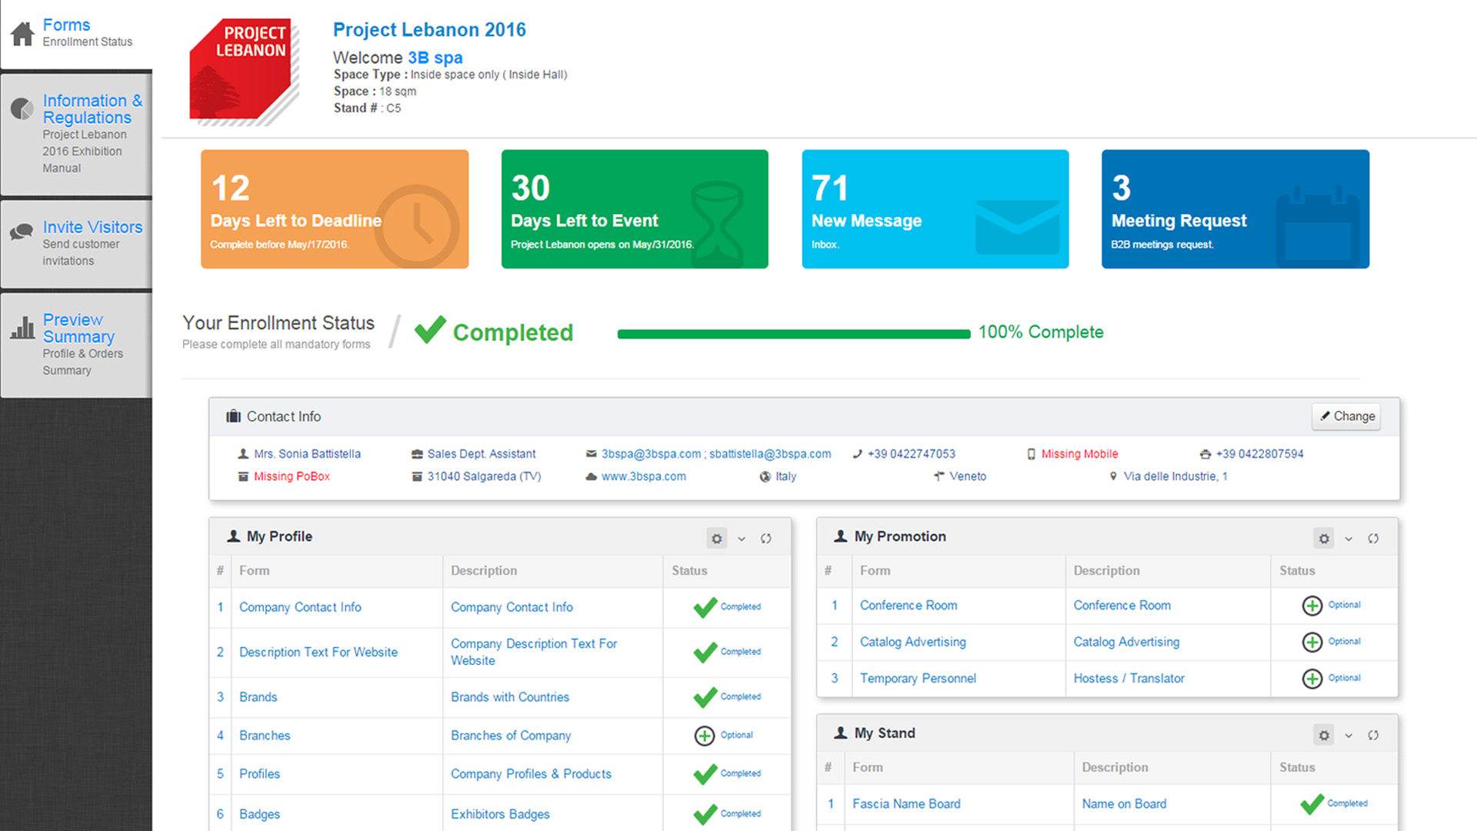The image size is (1477, 831).
Task: Click Conference Room optional plus icon
Action: coord(1312,606)
